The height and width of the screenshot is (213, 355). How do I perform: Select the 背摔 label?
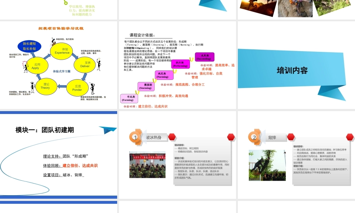pyautogui.click(x=272, y=138)
